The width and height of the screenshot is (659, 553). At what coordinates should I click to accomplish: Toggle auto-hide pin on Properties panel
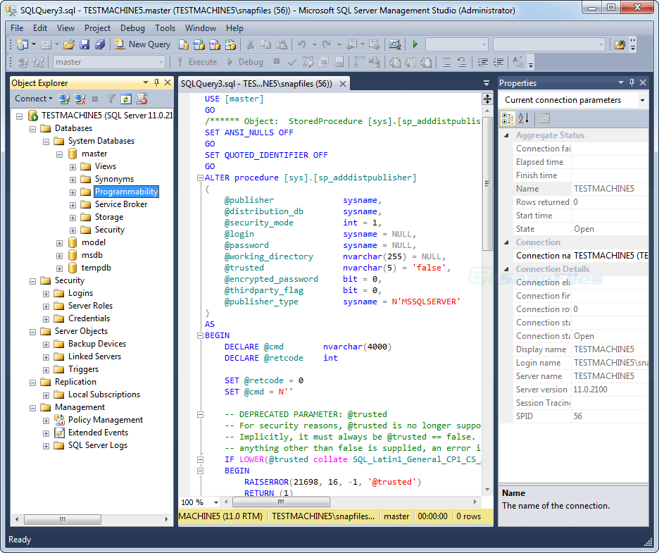(632, 83)
